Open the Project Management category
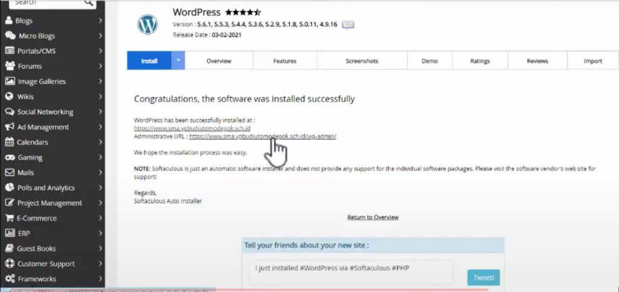This screenshot has height=292, width=619. click(x=53, y=203)
